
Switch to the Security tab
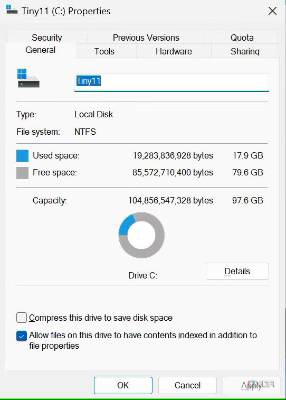47,38
